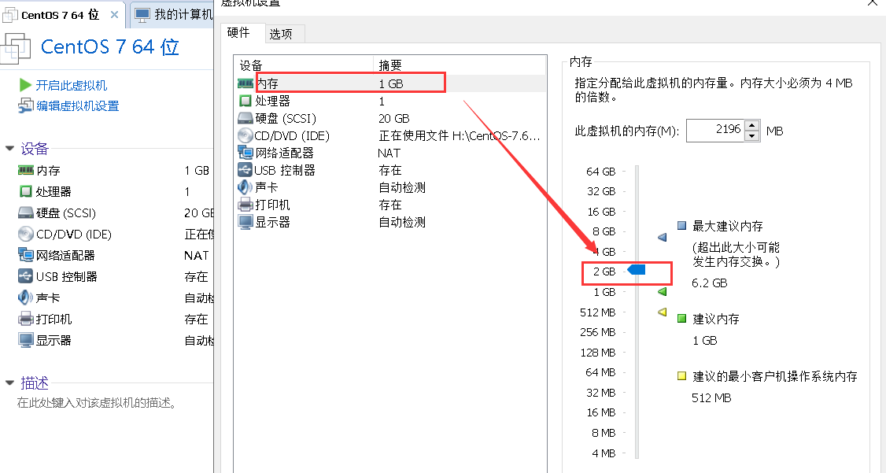Click 开启此虚拟机 link
Image resolution: width=886 pixels, height=473 pixels.
tap(71, 85)
